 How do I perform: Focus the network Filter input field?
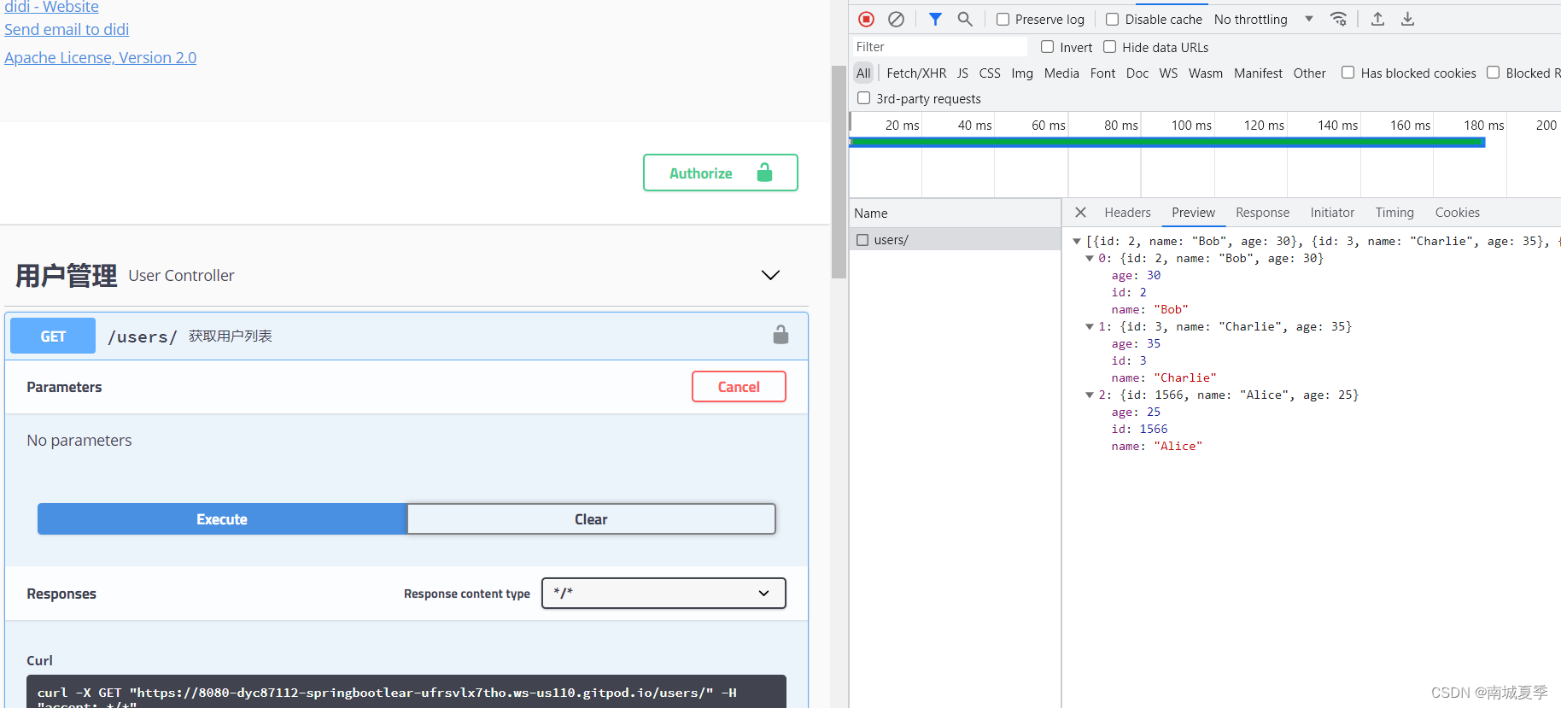coord(939,47)
